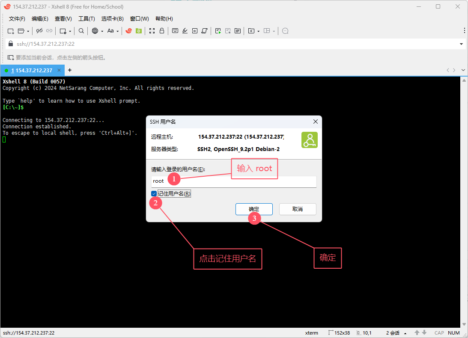This screenshot has width=468, height=338.
Task: Click the username input field
Action: [x=234, y=181]
